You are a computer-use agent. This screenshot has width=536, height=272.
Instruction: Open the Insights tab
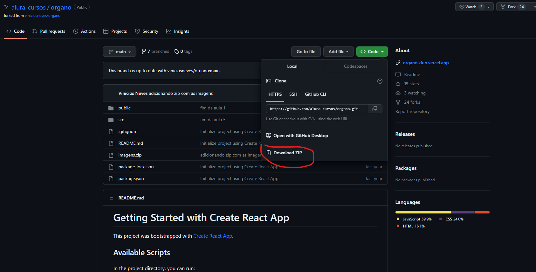pyautogui.click(x=178, y=31)
